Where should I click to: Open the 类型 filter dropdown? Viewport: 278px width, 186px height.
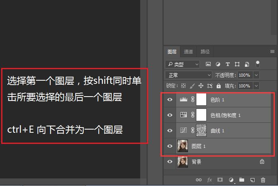coord(182,64)
